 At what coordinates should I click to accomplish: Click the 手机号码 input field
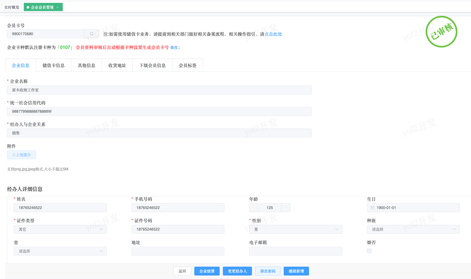178,208
